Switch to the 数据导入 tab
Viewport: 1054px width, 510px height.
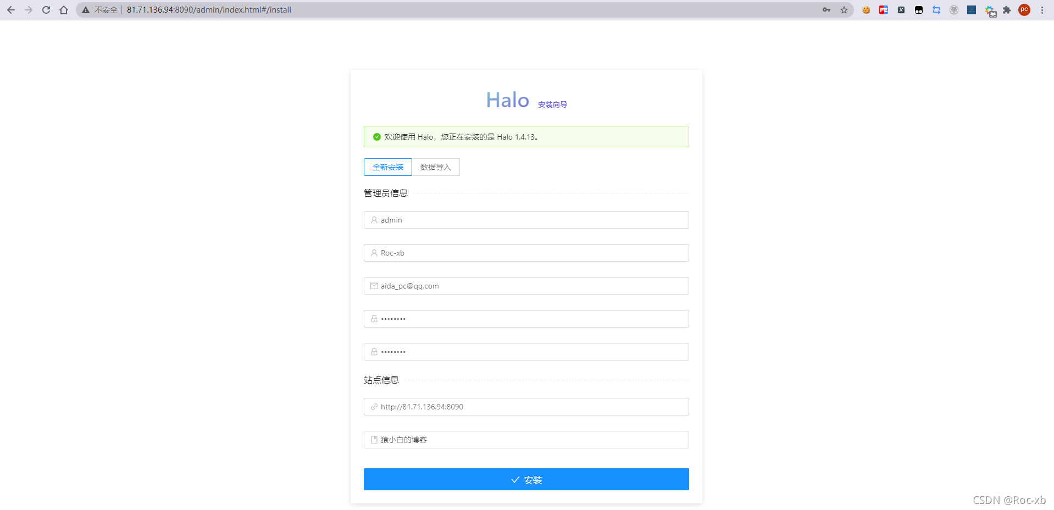click(436, 167)
